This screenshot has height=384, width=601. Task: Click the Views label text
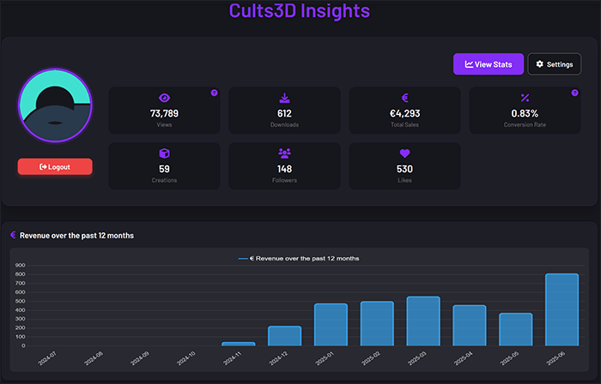click(x=165, y=124)
